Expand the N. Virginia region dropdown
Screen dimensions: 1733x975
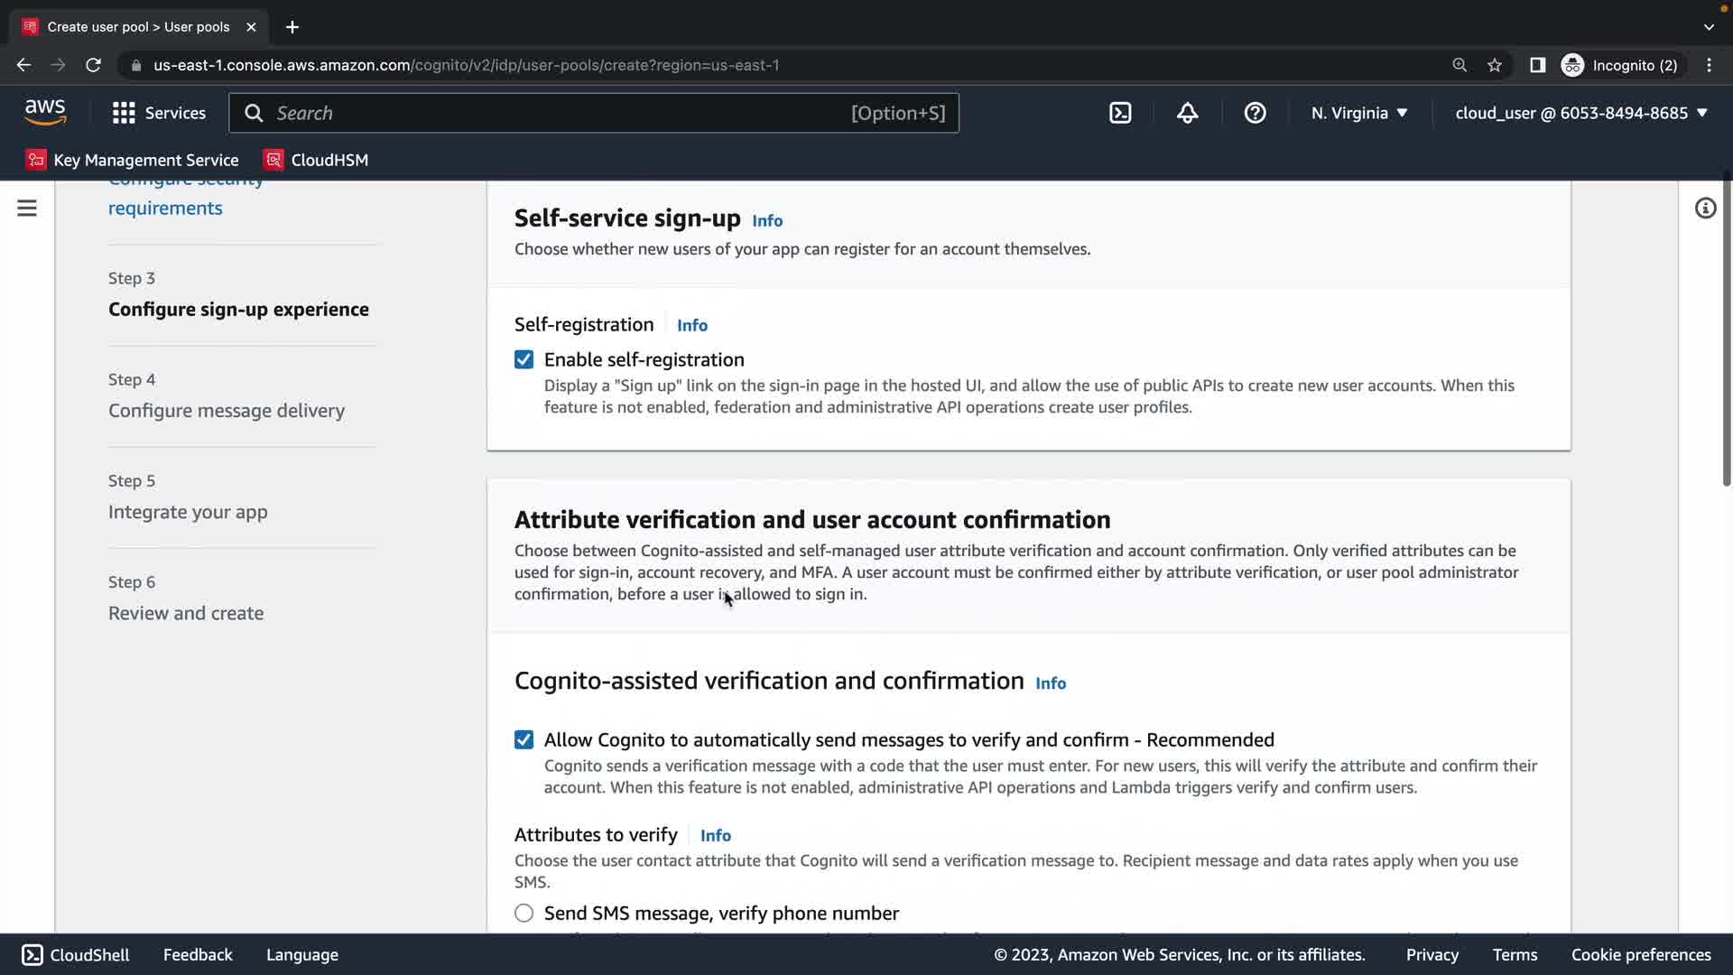(1359, 113)
